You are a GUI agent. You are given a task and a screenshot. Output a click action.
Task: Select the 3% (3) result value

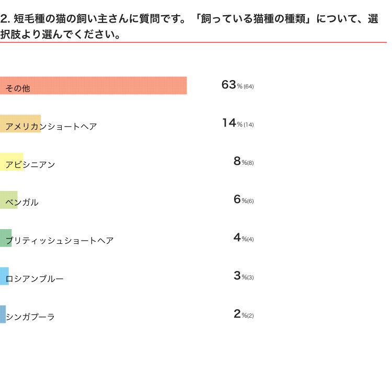click(x=243, y=276)
